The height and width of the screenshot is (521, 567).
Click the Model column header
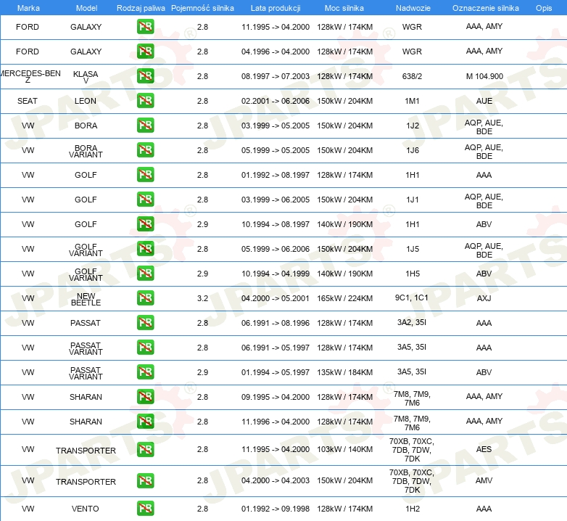[86, 8]
